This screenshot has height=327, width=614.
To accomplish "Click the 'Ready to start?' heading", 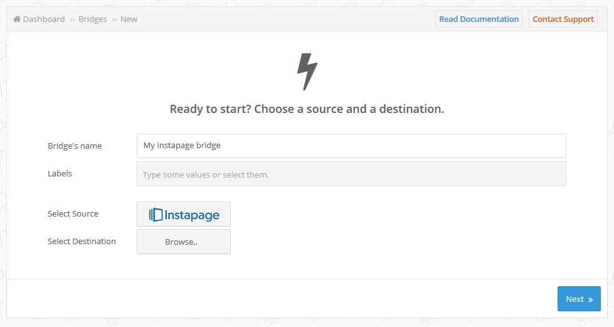I will [x=307, y=109].
